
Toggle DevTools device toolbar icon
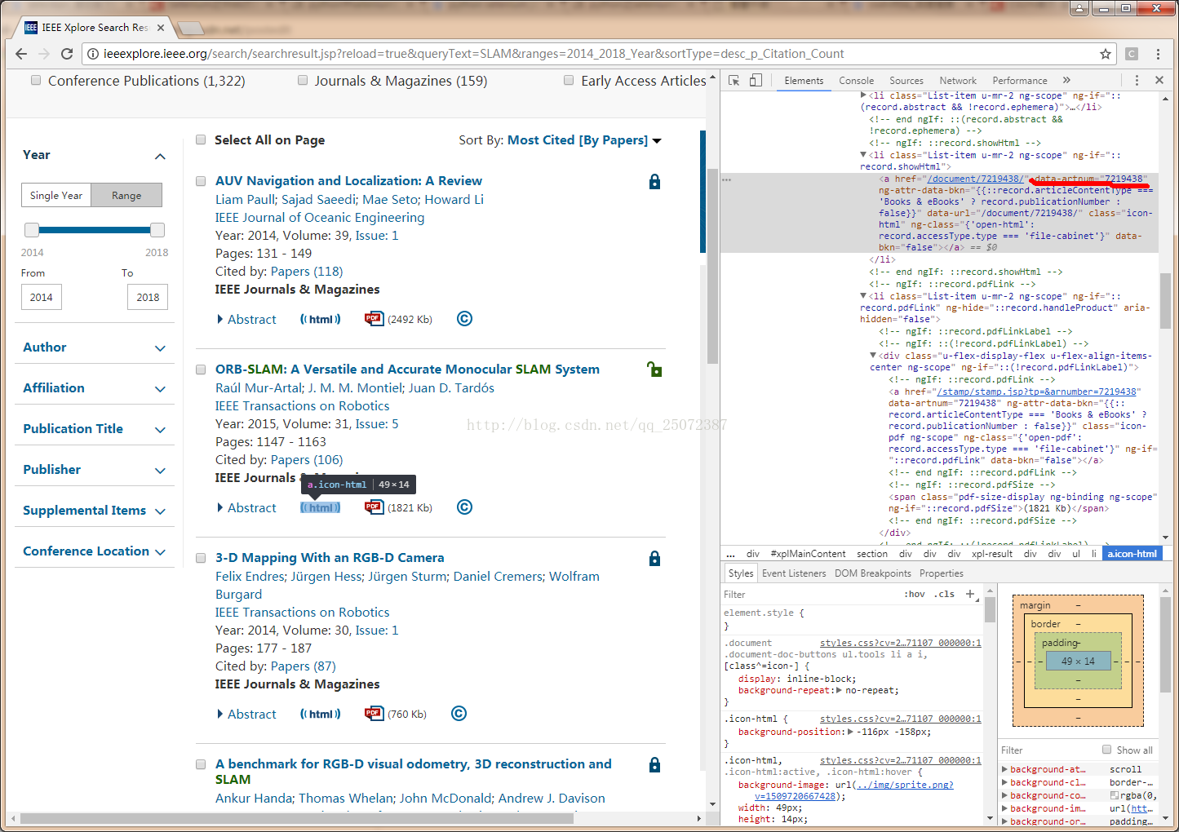756,81
